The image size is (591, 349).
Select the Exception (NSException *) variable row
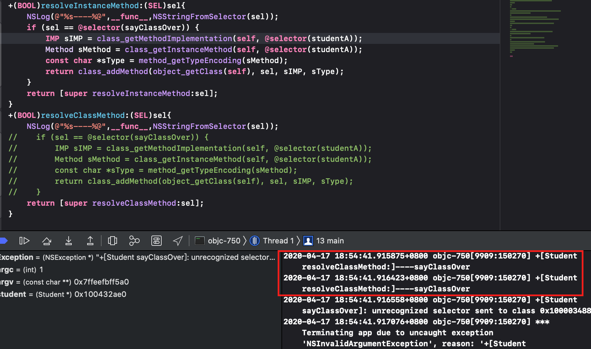(137, 257)
